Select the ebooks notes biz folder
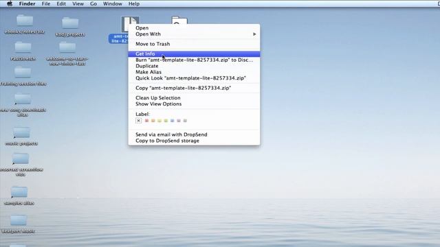Screen dimensions: 440x247 coord(25,21)
